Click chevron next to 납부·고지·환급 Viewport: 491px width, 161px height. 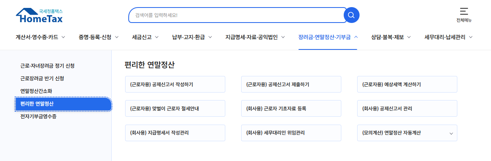tap(210, 37)
